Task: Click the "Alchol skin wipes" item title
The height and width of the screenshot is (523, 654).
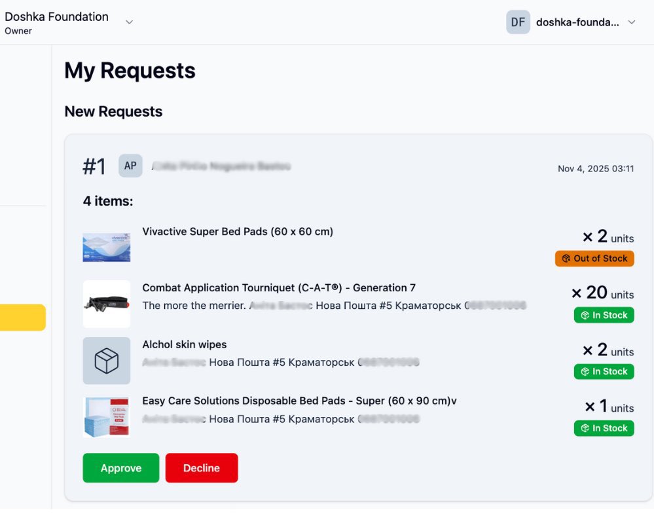Action: (x=185, y=344)
